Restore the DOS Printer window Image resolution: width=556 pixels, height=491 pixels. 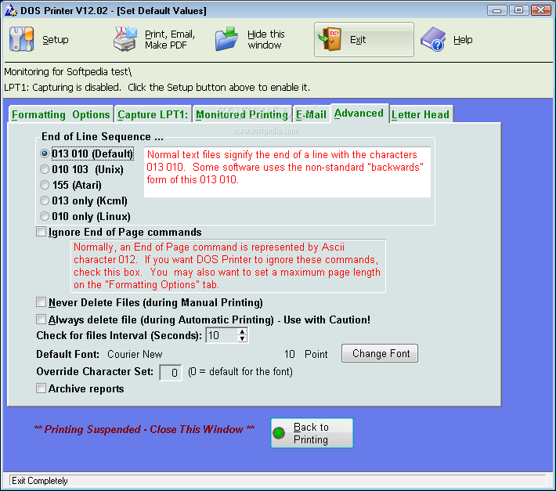click(x=518, y=10)
